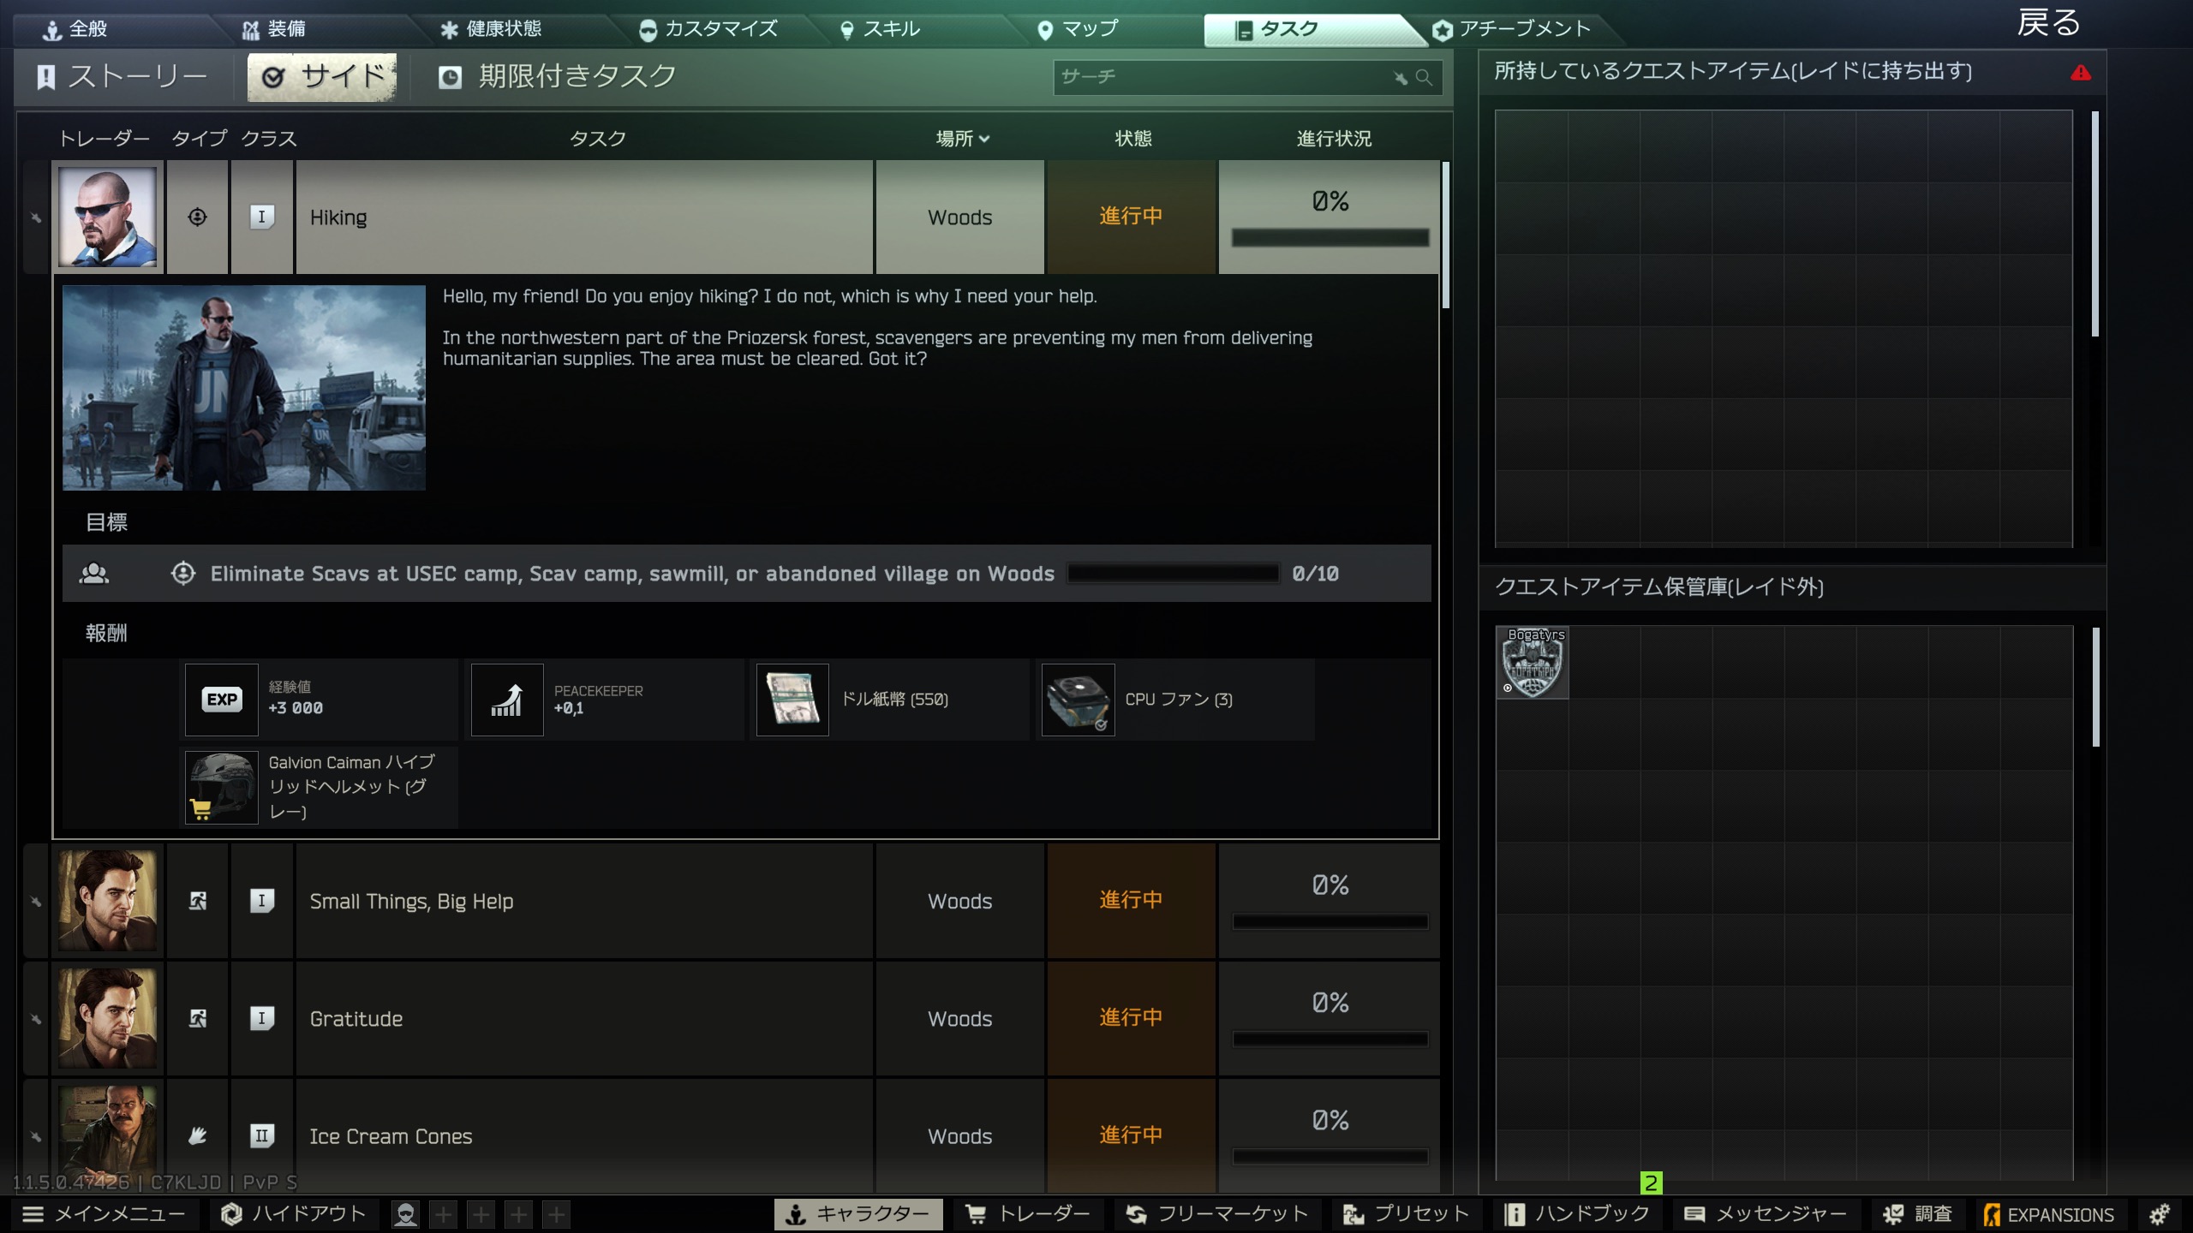Click the Peacekeeper trader portrait on Hiking
The height and width of the screenshot is (1233, 2193).
[107, 217]
